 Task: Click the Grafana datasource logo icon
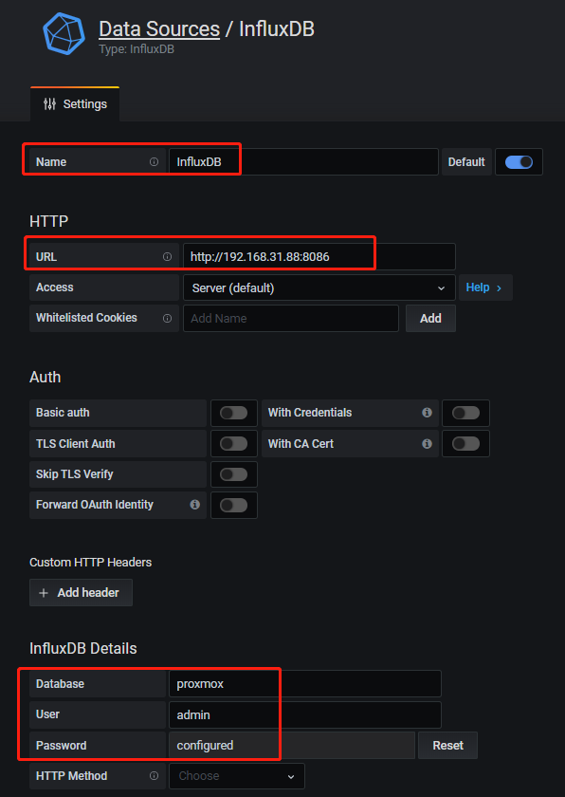64,33
